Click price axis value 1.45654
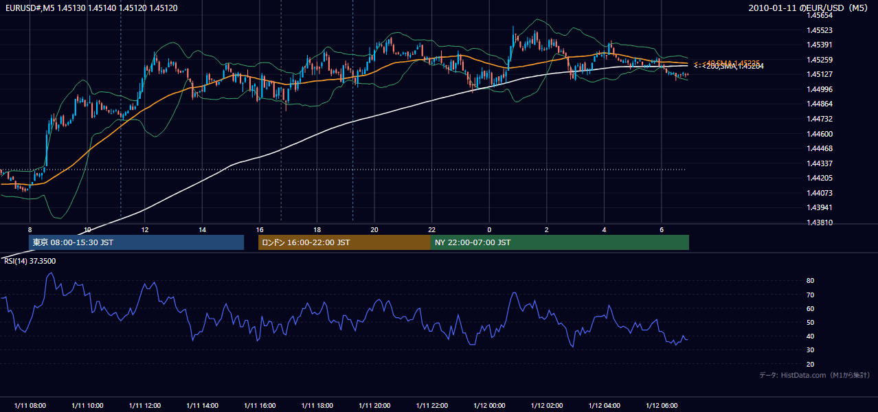This screenshot has width=878, height=412. [820, 15]
